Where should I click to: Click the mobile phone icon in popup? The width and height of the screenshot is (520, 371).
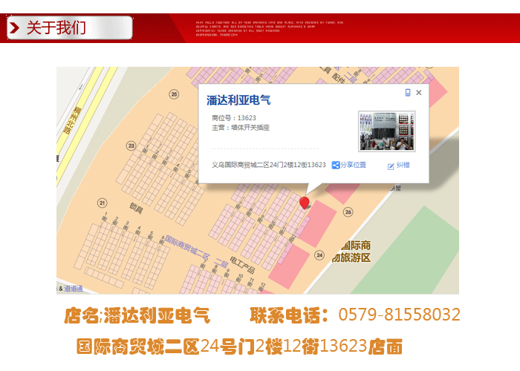coord(408,93)
